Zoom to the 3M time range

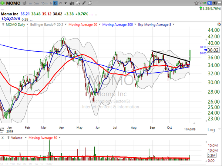pyautogui.click(x=24, y=164)
